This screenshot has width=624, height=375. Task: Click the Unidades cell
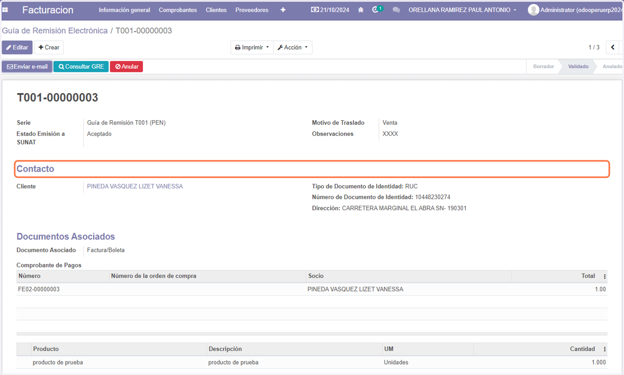(x=396, y=363)
